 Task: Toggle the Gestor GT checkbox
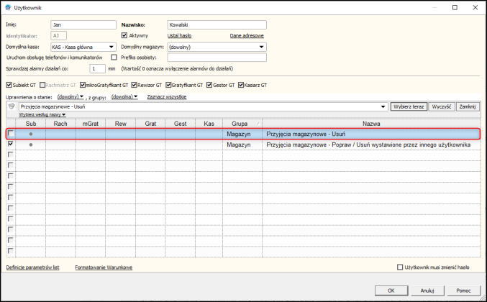point(209,85)
